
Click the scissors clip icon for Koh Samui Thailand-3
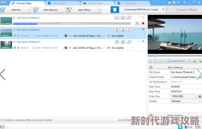click(x=123, y=42)
